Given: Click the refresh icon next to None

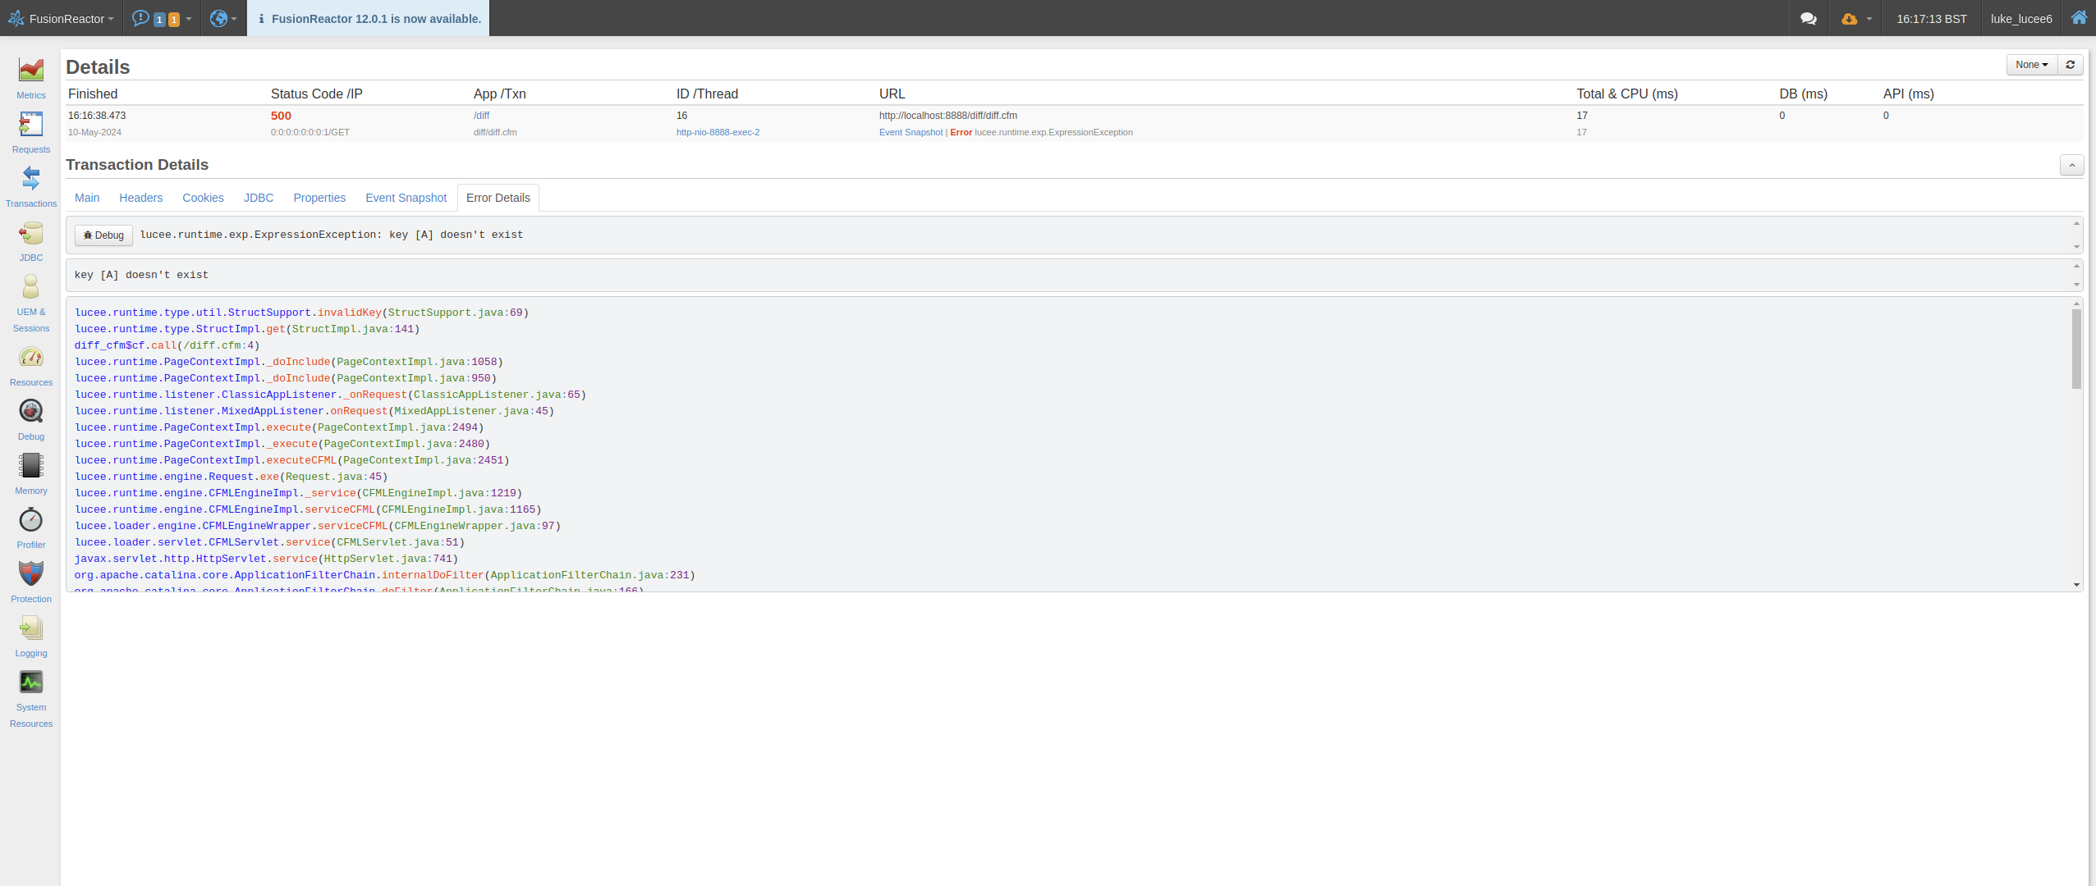Looking at the screenshot, I should click(2071, 65).
